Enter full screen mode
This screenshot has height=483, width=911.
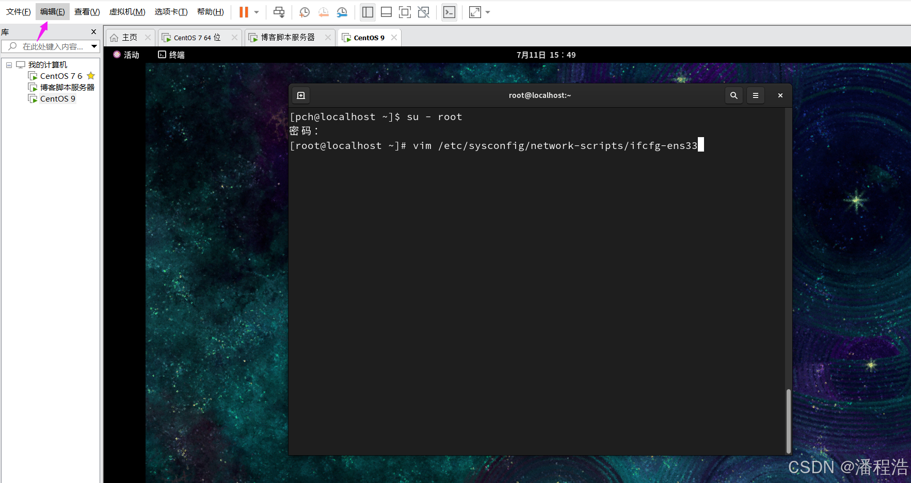405,12
